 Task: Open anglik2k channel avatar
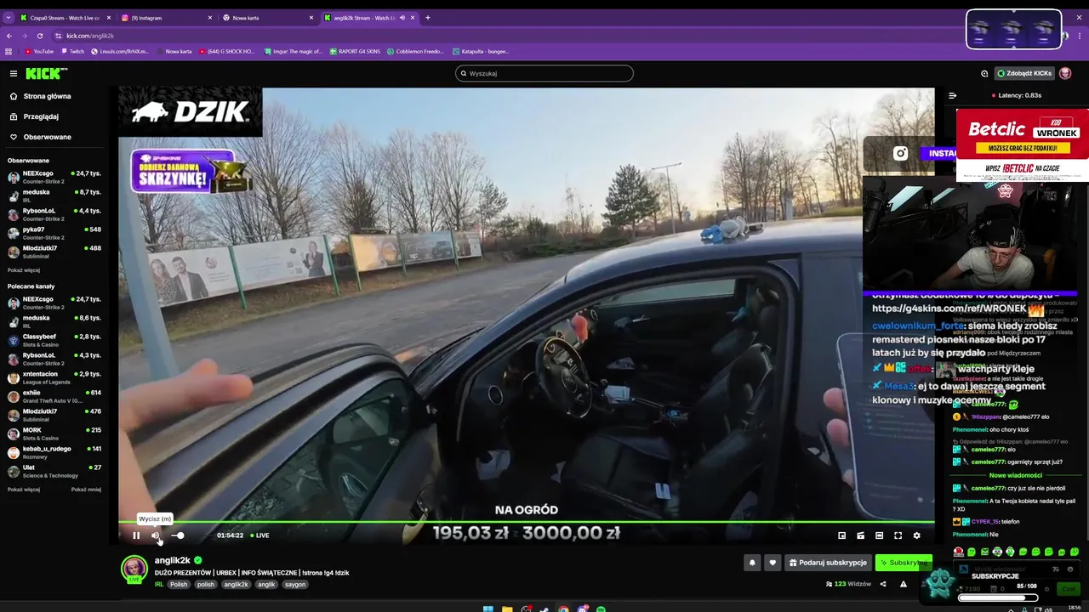click(134, 568)
